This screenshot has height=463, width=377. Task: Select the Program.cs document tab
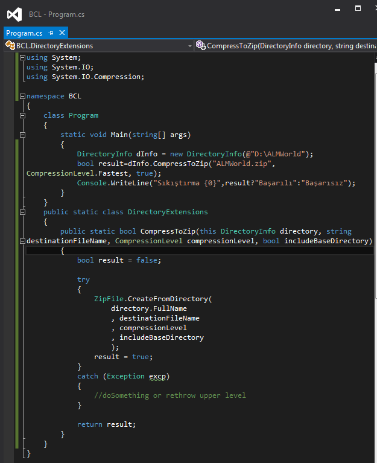tap(24, 33)
